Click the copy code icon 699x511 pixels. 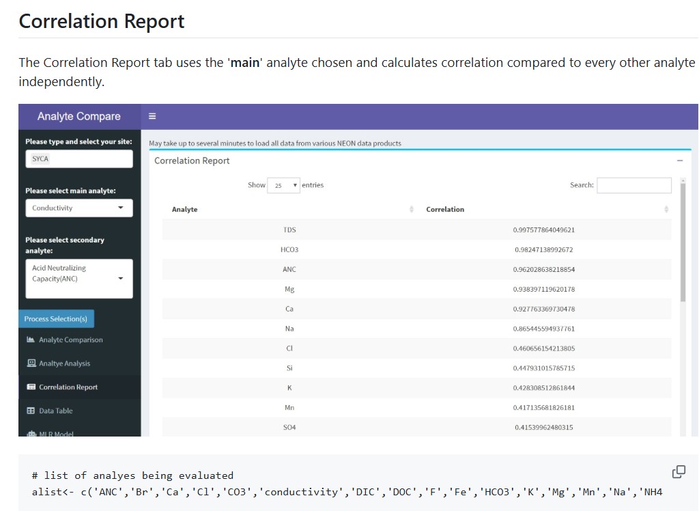click(x=679, y=471)
